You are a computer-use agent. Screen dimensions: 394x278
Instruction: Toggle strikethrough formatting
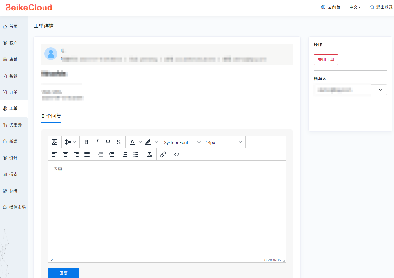(119, 142)
